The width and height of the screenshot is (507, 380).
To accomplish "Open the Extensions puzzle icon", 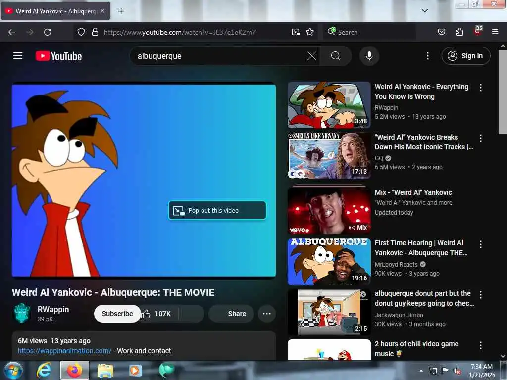I will (x=459, y=32).
